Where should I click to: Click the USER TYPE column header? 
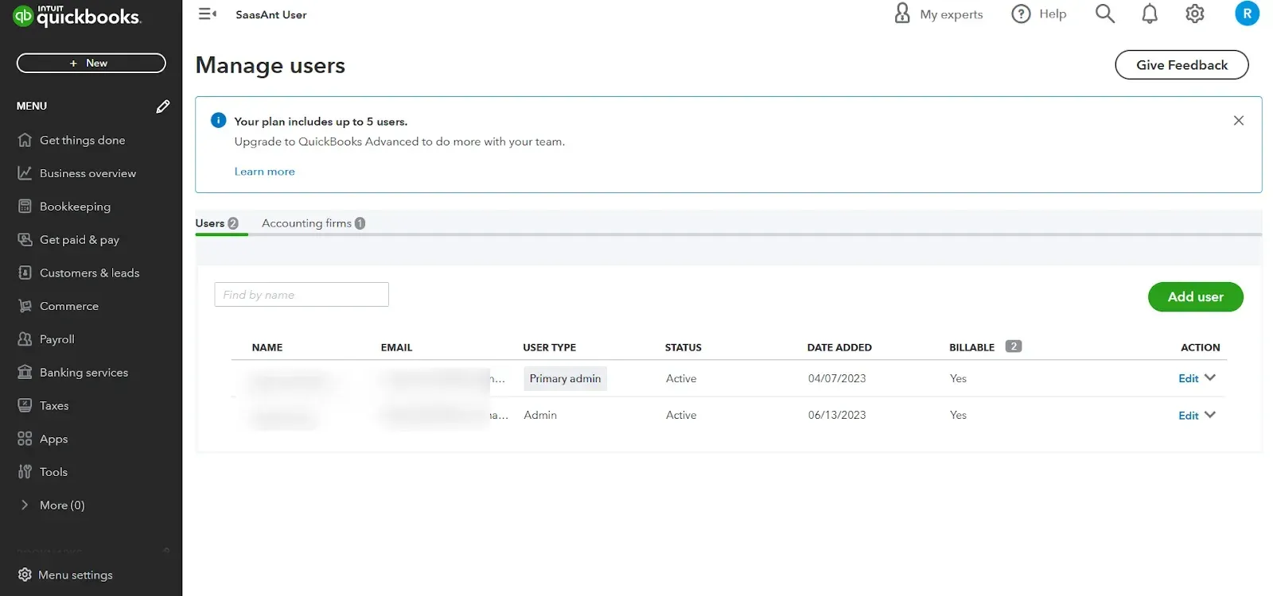point(549,347)
